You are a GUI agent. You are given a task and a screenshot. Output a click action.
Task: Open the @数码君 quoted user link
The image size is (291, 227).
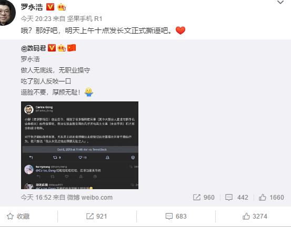point(33,48)
